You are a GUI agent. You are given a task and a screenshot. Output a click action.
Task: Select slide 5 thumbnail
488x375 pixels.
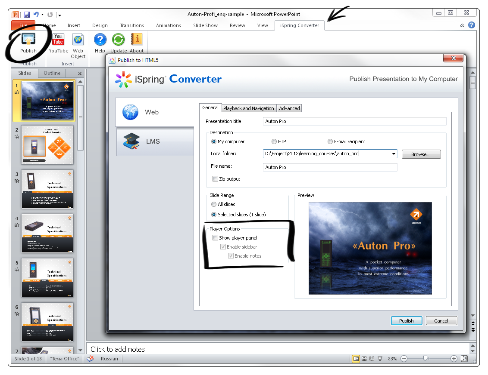click(47, 278)
